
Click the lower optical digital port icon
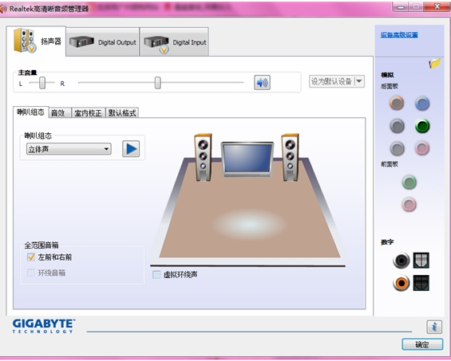(x=421, y=283)
